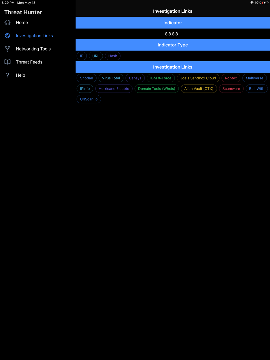
Task: Tap the Wi-Fi icon in status bar
Action: 252,3
